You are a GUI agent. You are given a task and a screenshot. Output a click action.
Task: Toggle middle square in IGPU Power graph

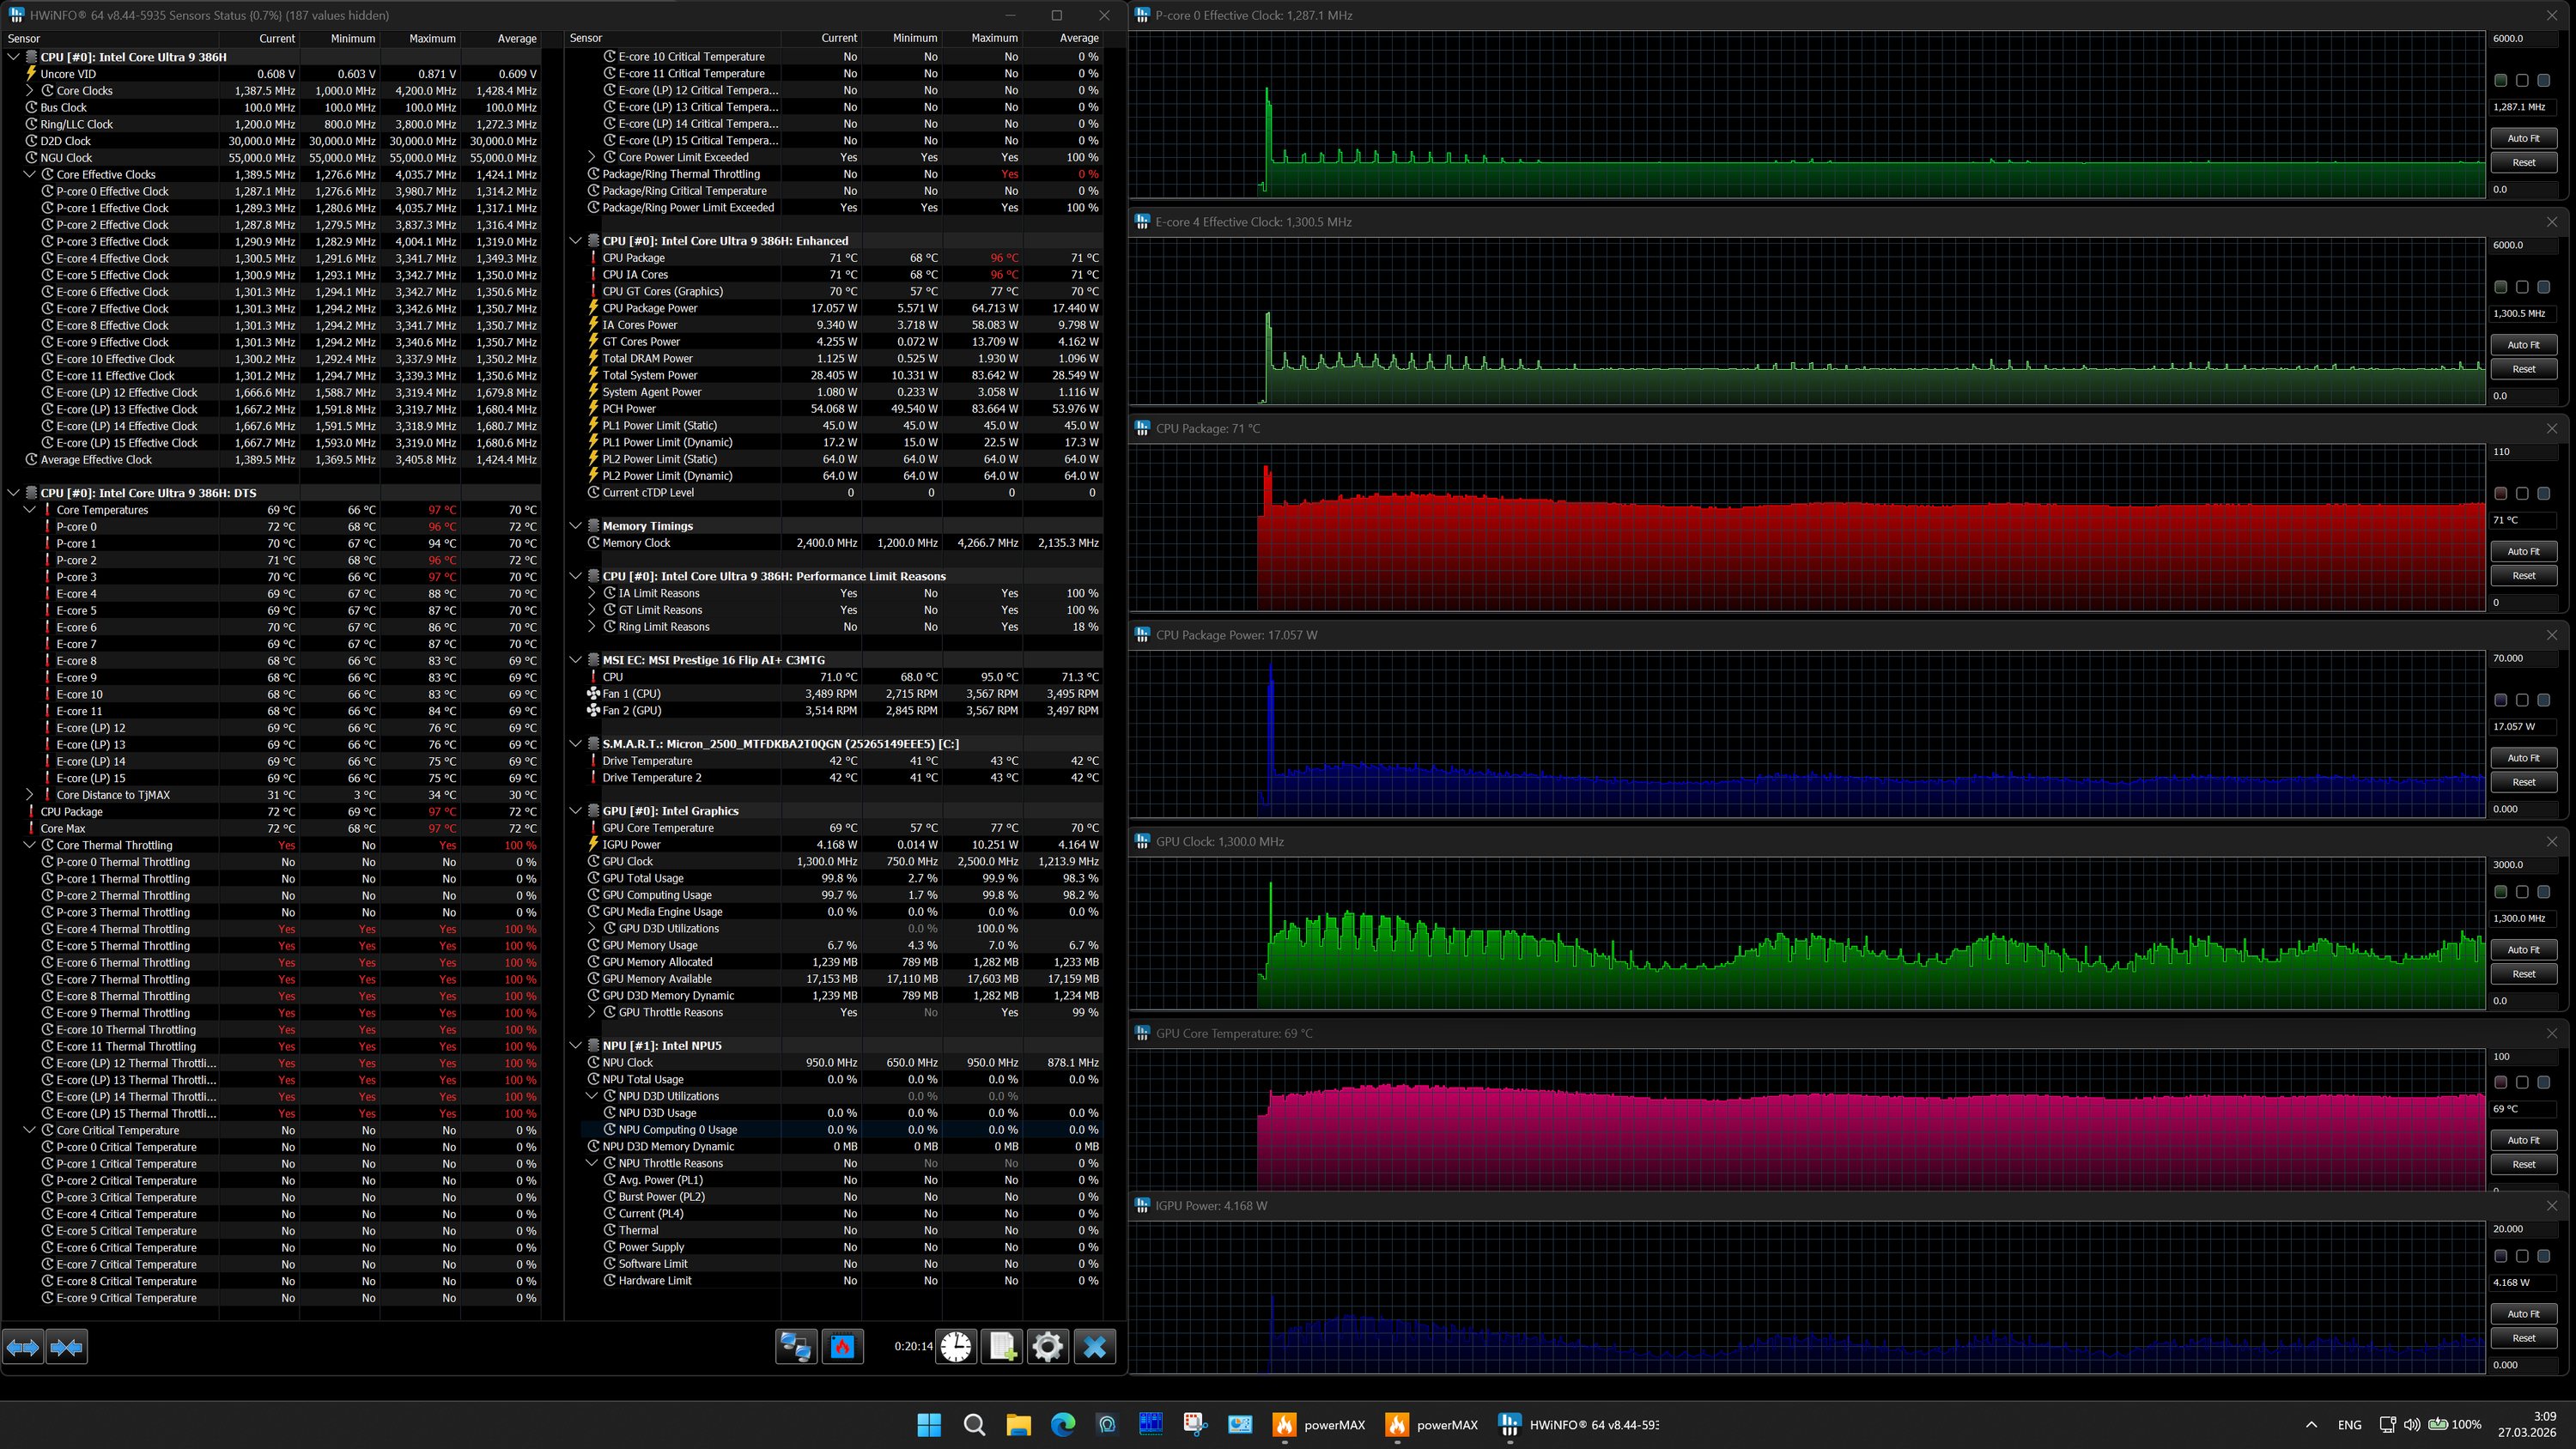(2521, 1256)
